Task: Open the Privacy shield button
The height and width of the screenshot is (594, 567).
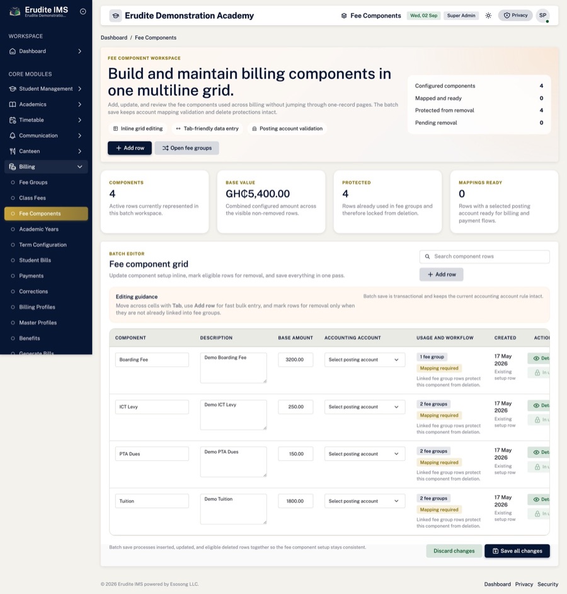Action: click(515, 16)
